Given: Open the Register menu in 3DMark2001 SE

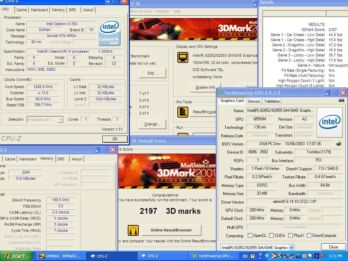Looking at the screenshot, I should (162, 11).
